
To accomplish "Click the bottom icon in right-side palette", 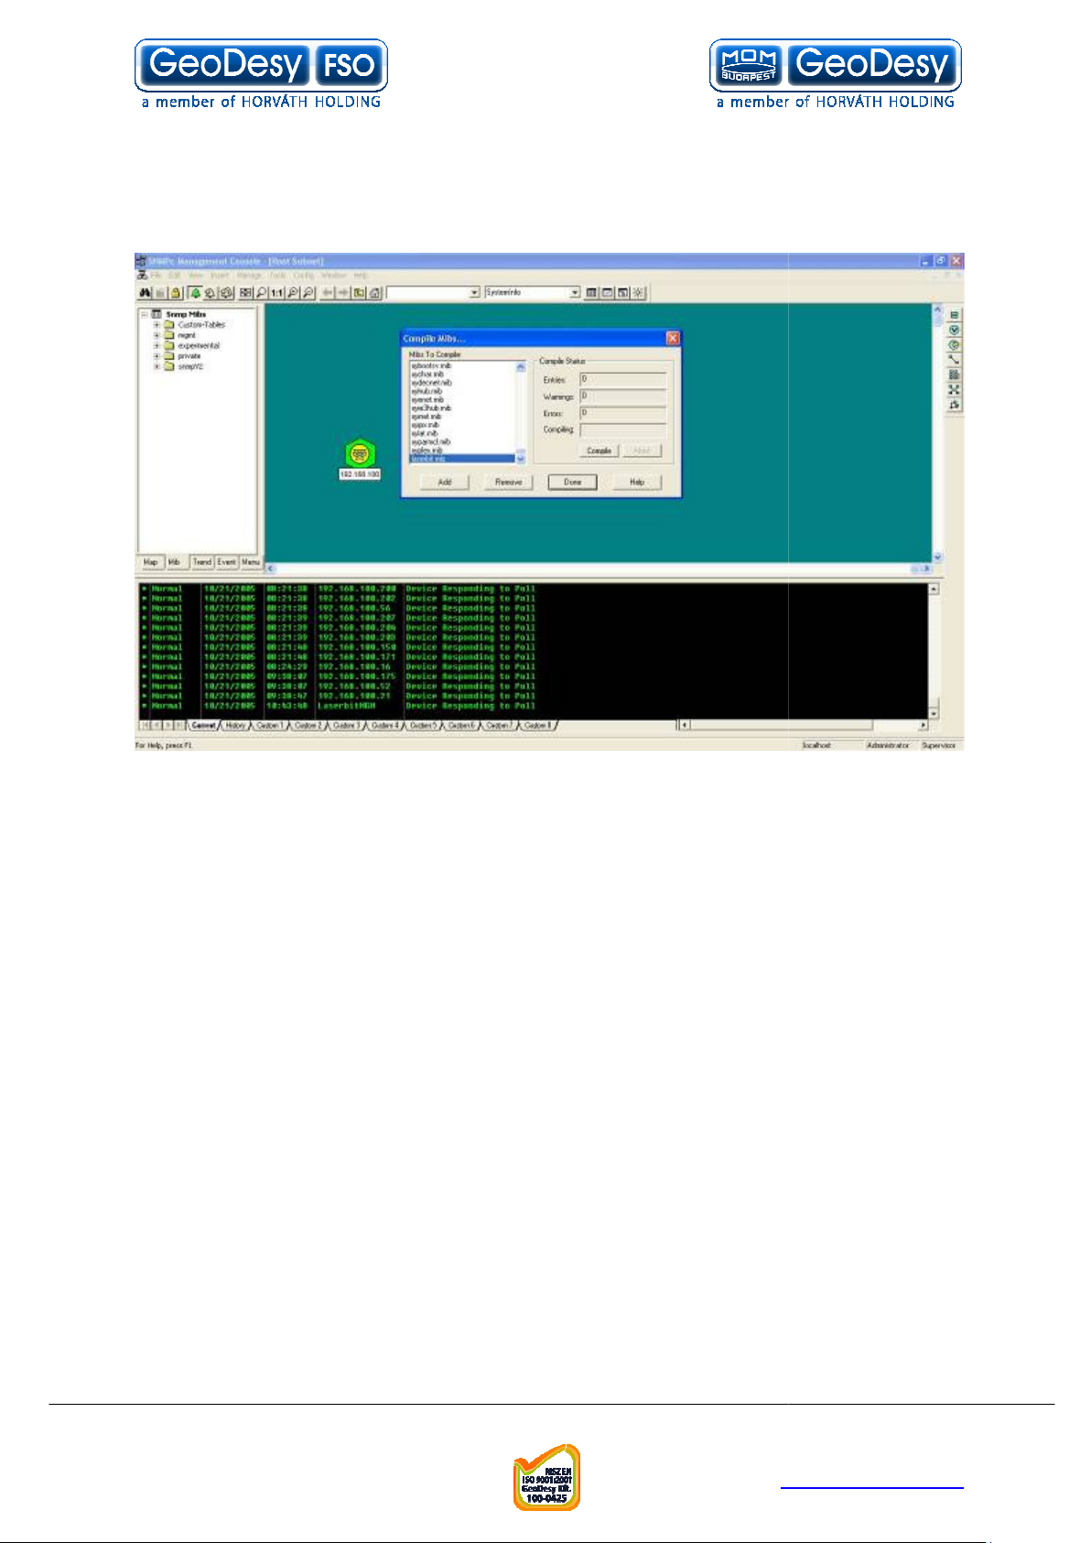I will (954, 405).
